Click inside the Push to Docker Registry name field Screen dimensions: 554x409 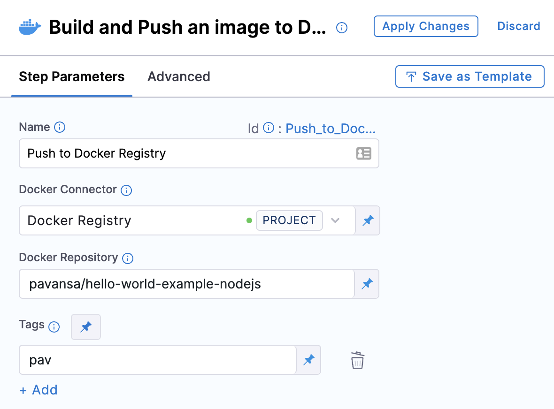tap(141, 153)
